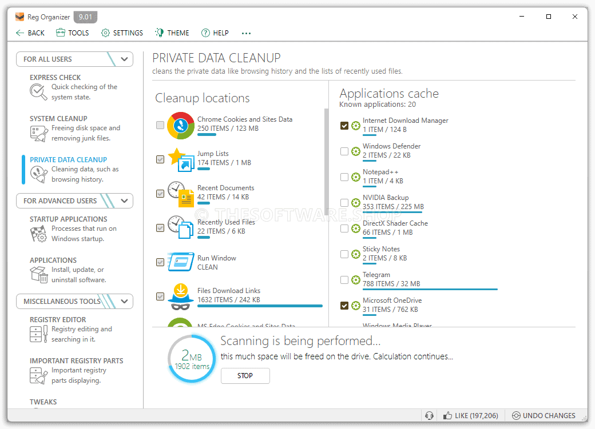Click the Express Check magnifier icon

pos(38,92)
